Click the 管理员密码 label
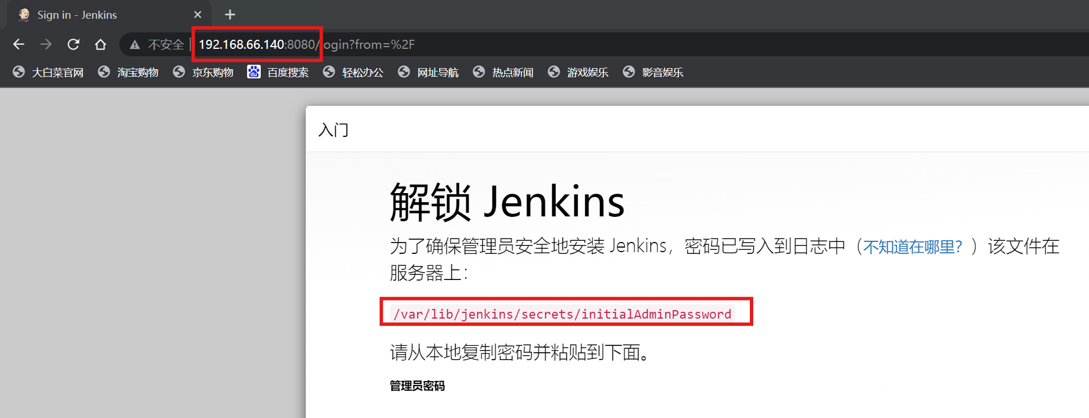The image size is (1089, 418). [417, 386]
